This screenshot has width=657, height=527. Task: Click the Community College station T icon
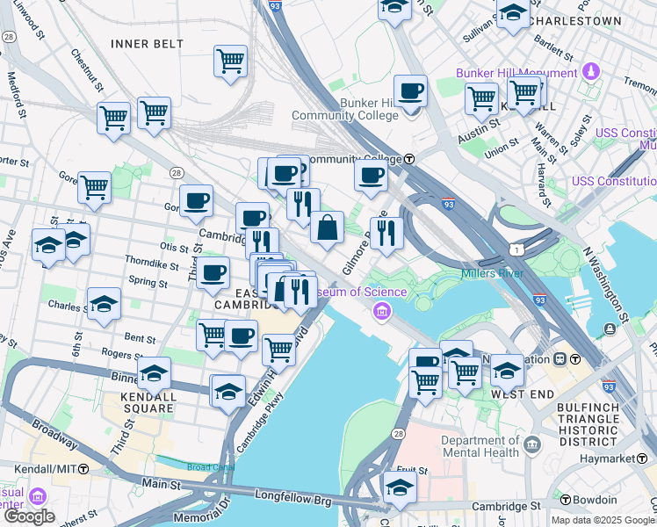pos(409,159)
